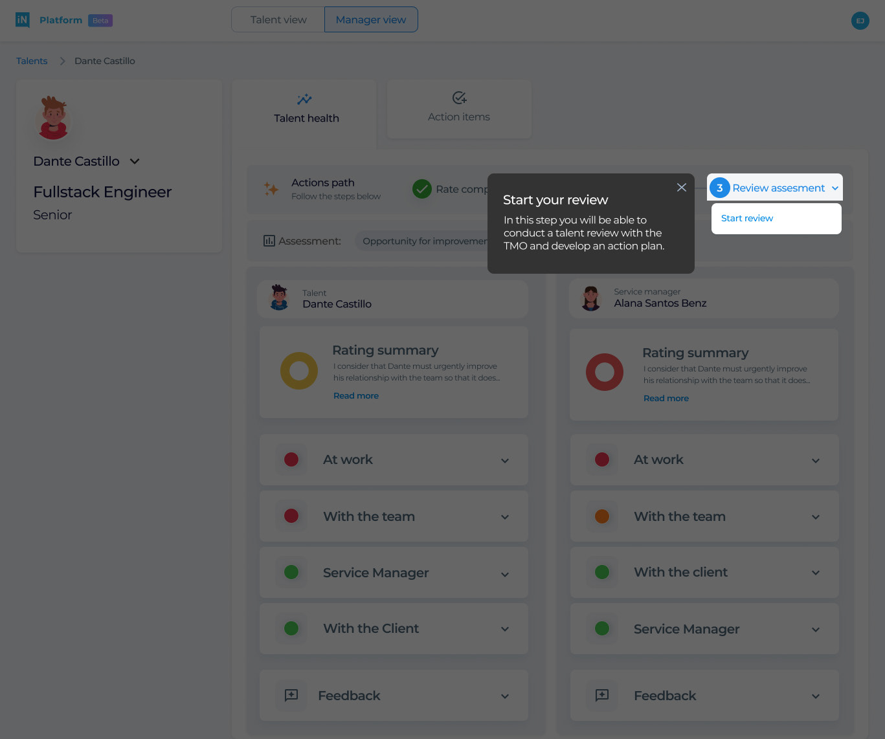The width and height of the screenshot is (885, 739).
Task: Click the green Rate completed checkmark icon
Action: pos(422,189)
